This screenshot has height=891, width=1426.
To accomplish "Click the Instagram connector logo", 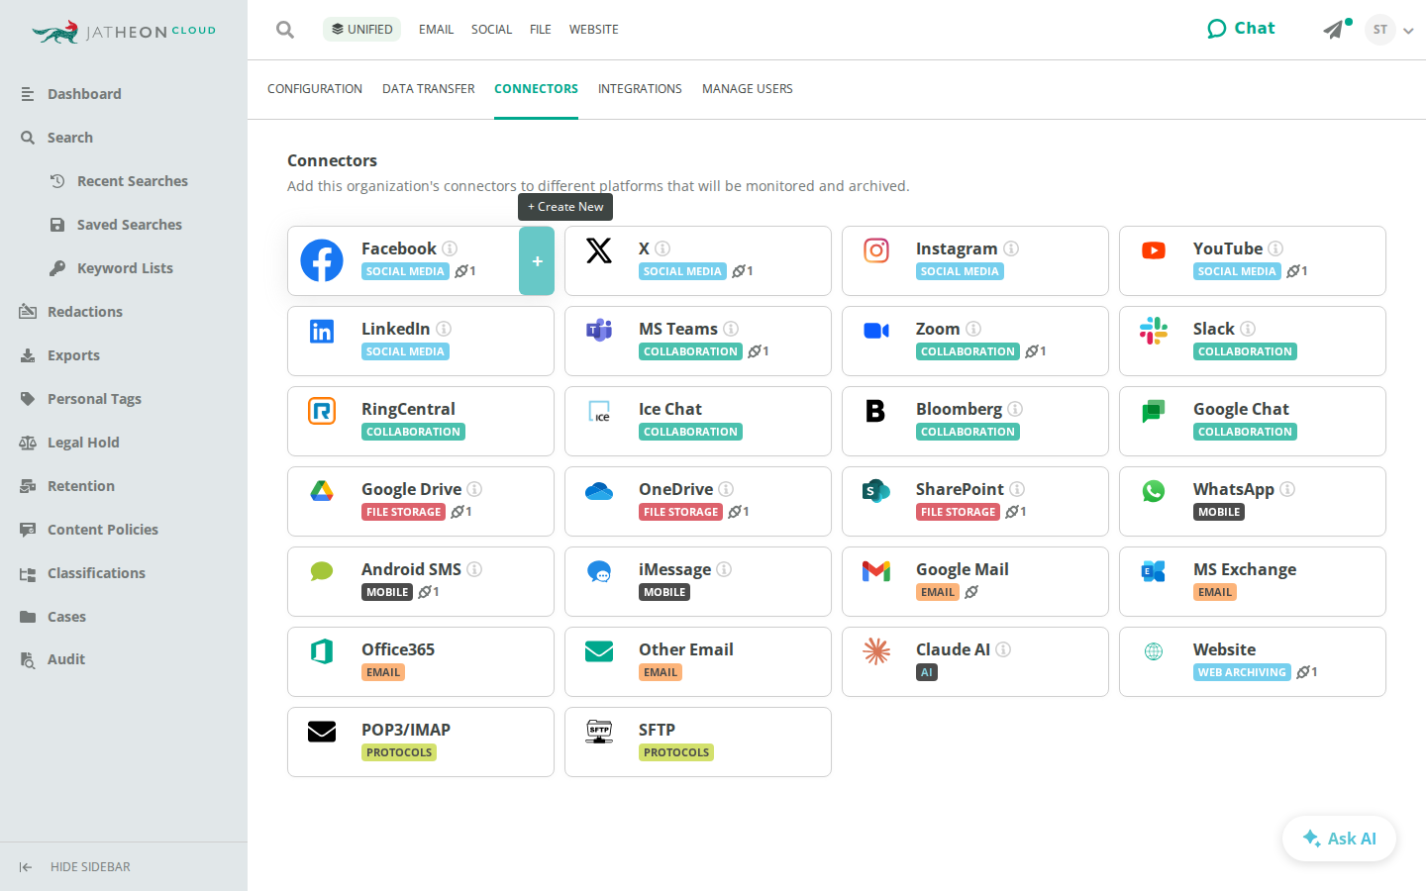I will 876,250.
